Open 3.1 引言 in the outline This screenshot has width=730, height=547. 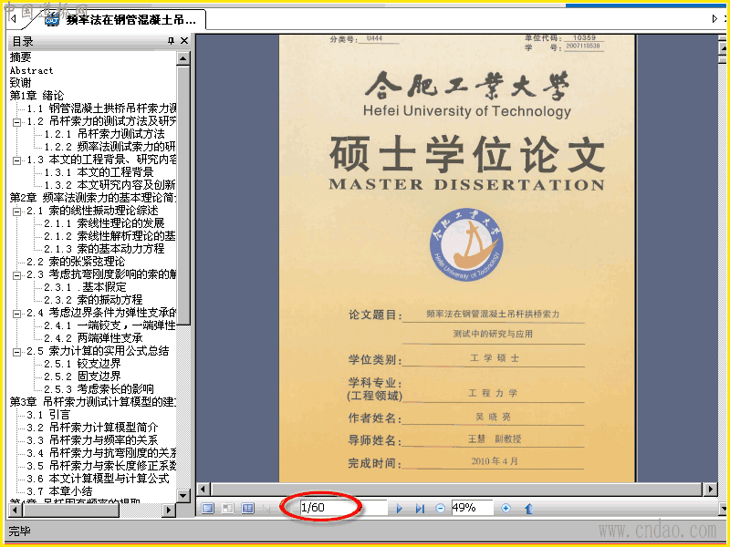click(x=48, y=415)
